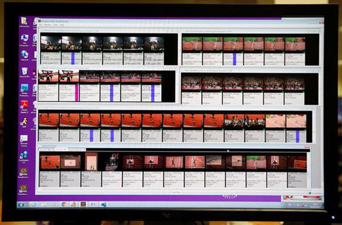Select the middle tab above the bottom thumbnail strip

[x=62, y=150]
